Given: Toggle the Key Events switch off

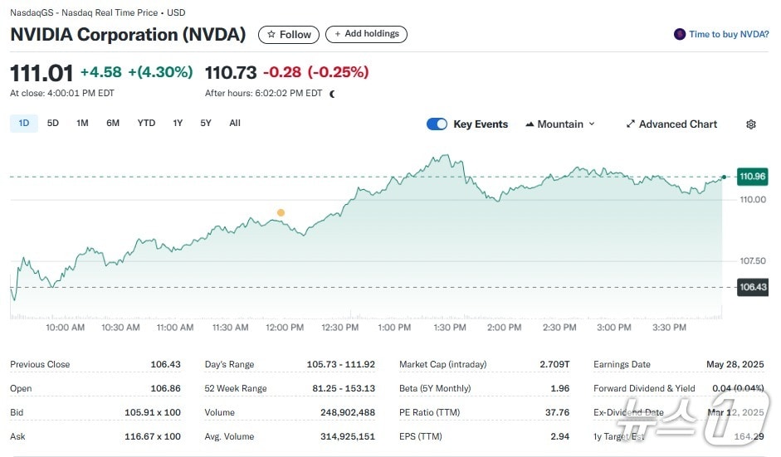Looking at the screenshot, I should click(437, 124).
